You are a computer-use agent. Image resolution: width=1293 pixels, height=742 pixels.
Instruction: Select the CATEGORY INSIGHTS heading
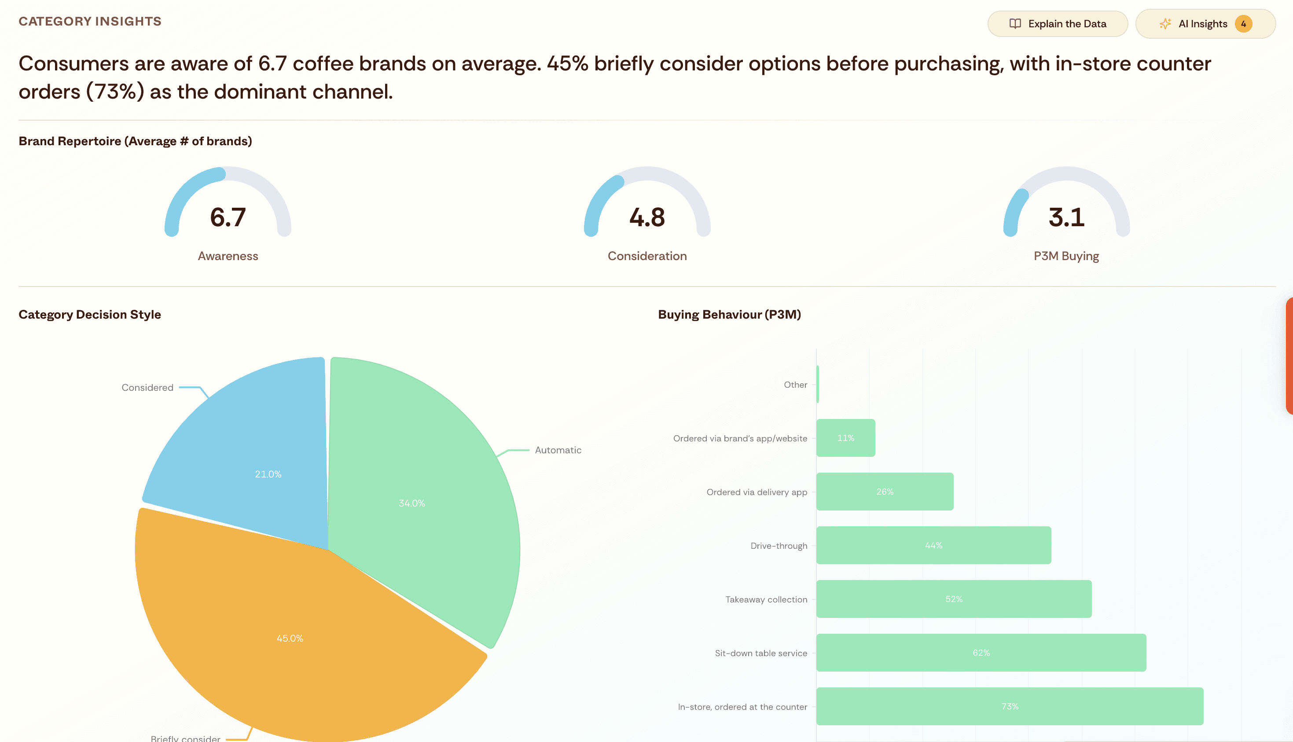(90, 22)
